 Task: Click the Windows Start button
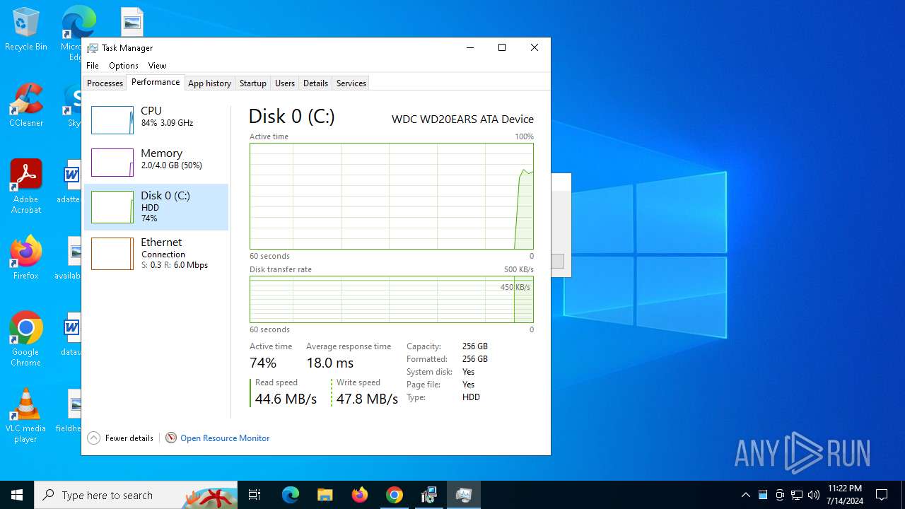pos(17,495)
